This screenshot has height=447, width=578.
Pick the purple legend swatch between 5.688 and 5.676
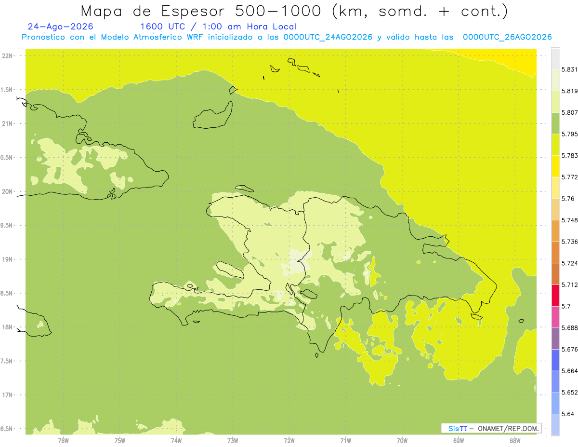[x=555, y=339]
